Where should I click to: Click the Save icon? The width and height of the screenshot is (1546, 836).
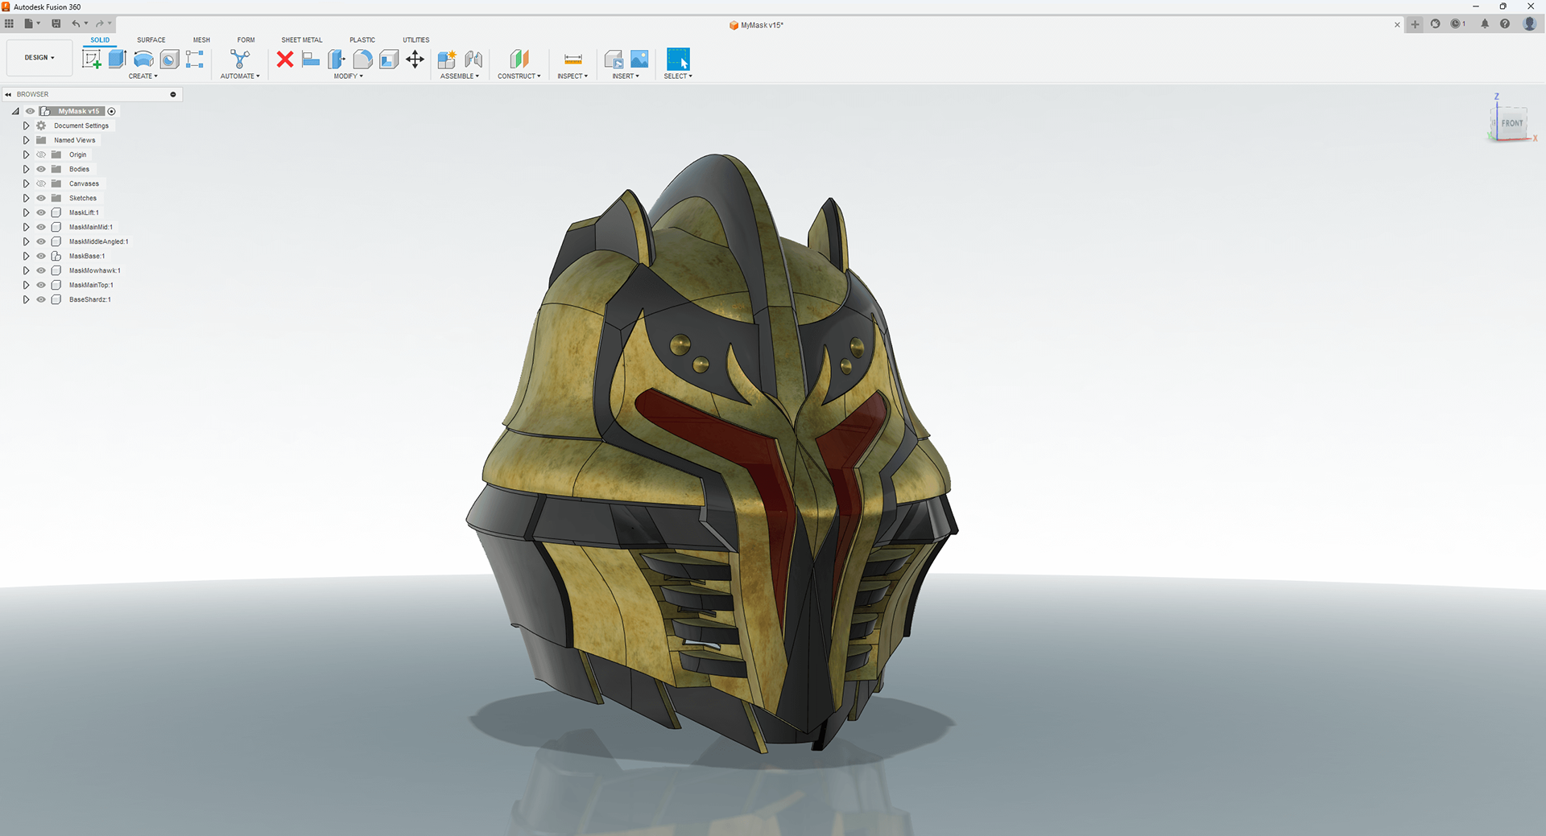[56, 23]
